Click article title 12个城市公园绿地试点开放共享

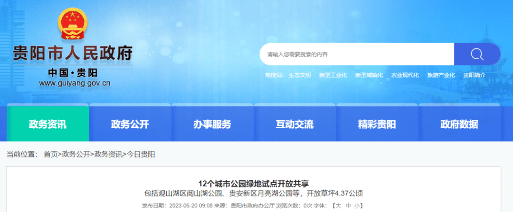tap(254, 183)
